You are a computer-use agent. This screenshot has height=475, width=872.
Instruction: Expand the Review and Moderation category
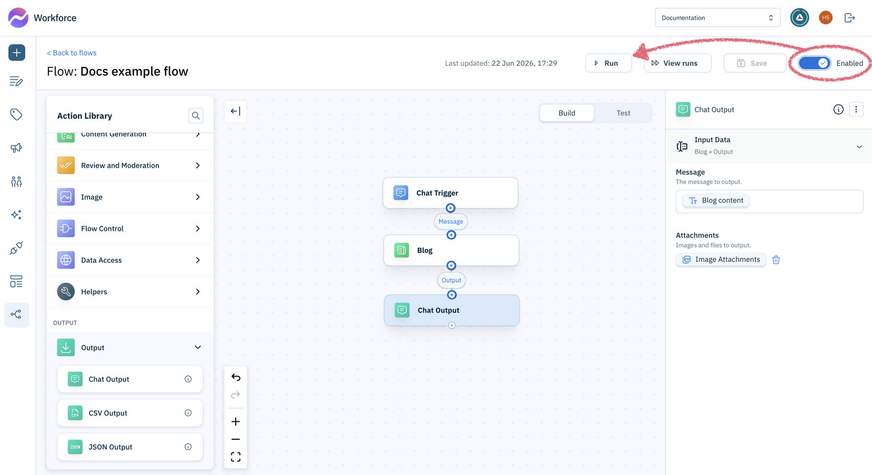click(x=130, y=165)
